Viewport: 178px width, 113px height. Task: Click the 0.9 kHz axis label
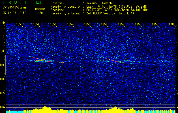[x=3, y=65]
